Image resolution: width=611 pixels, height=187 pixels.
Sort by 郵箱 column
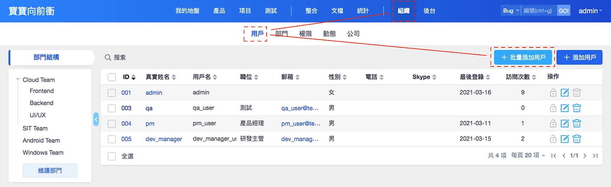(290, 77)
